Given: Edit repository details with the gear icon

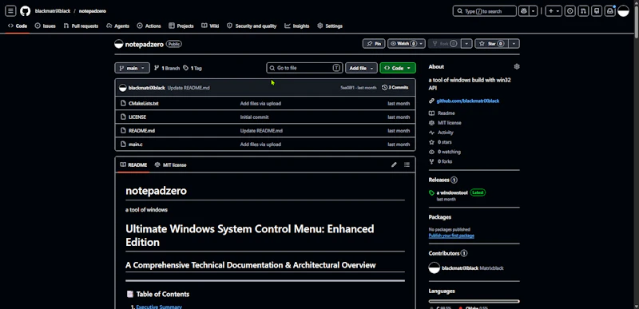Looking at the screenshot, I should click(x=517, y=66).
